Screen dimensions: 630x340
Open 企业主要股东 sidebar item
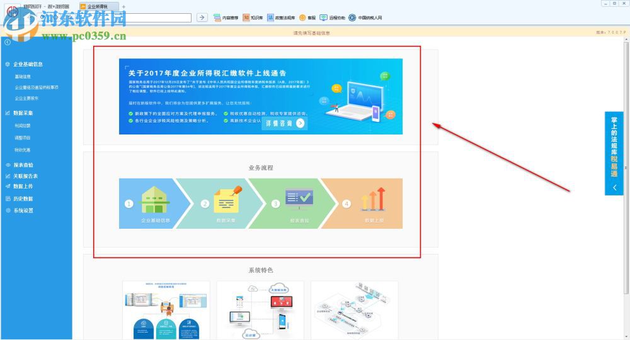pyautogui.click(x=27, y=98)
